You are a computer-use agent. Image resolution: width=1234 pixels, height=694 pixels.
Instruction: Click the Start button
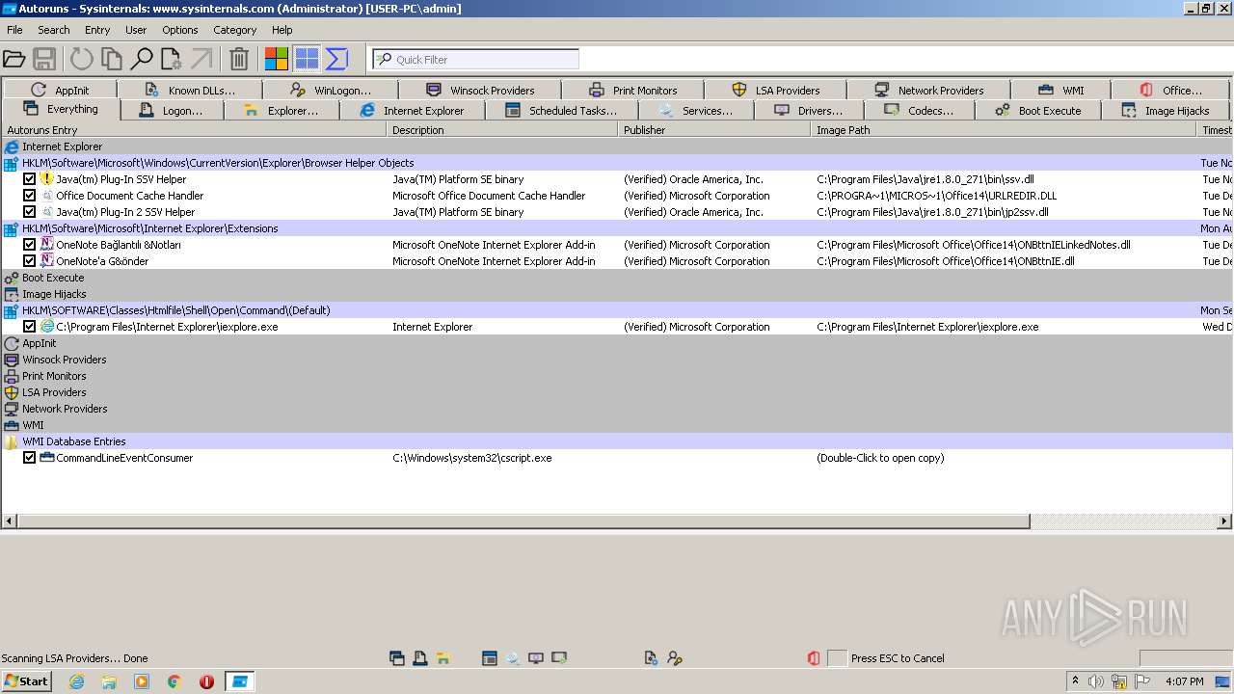point(27,681)
